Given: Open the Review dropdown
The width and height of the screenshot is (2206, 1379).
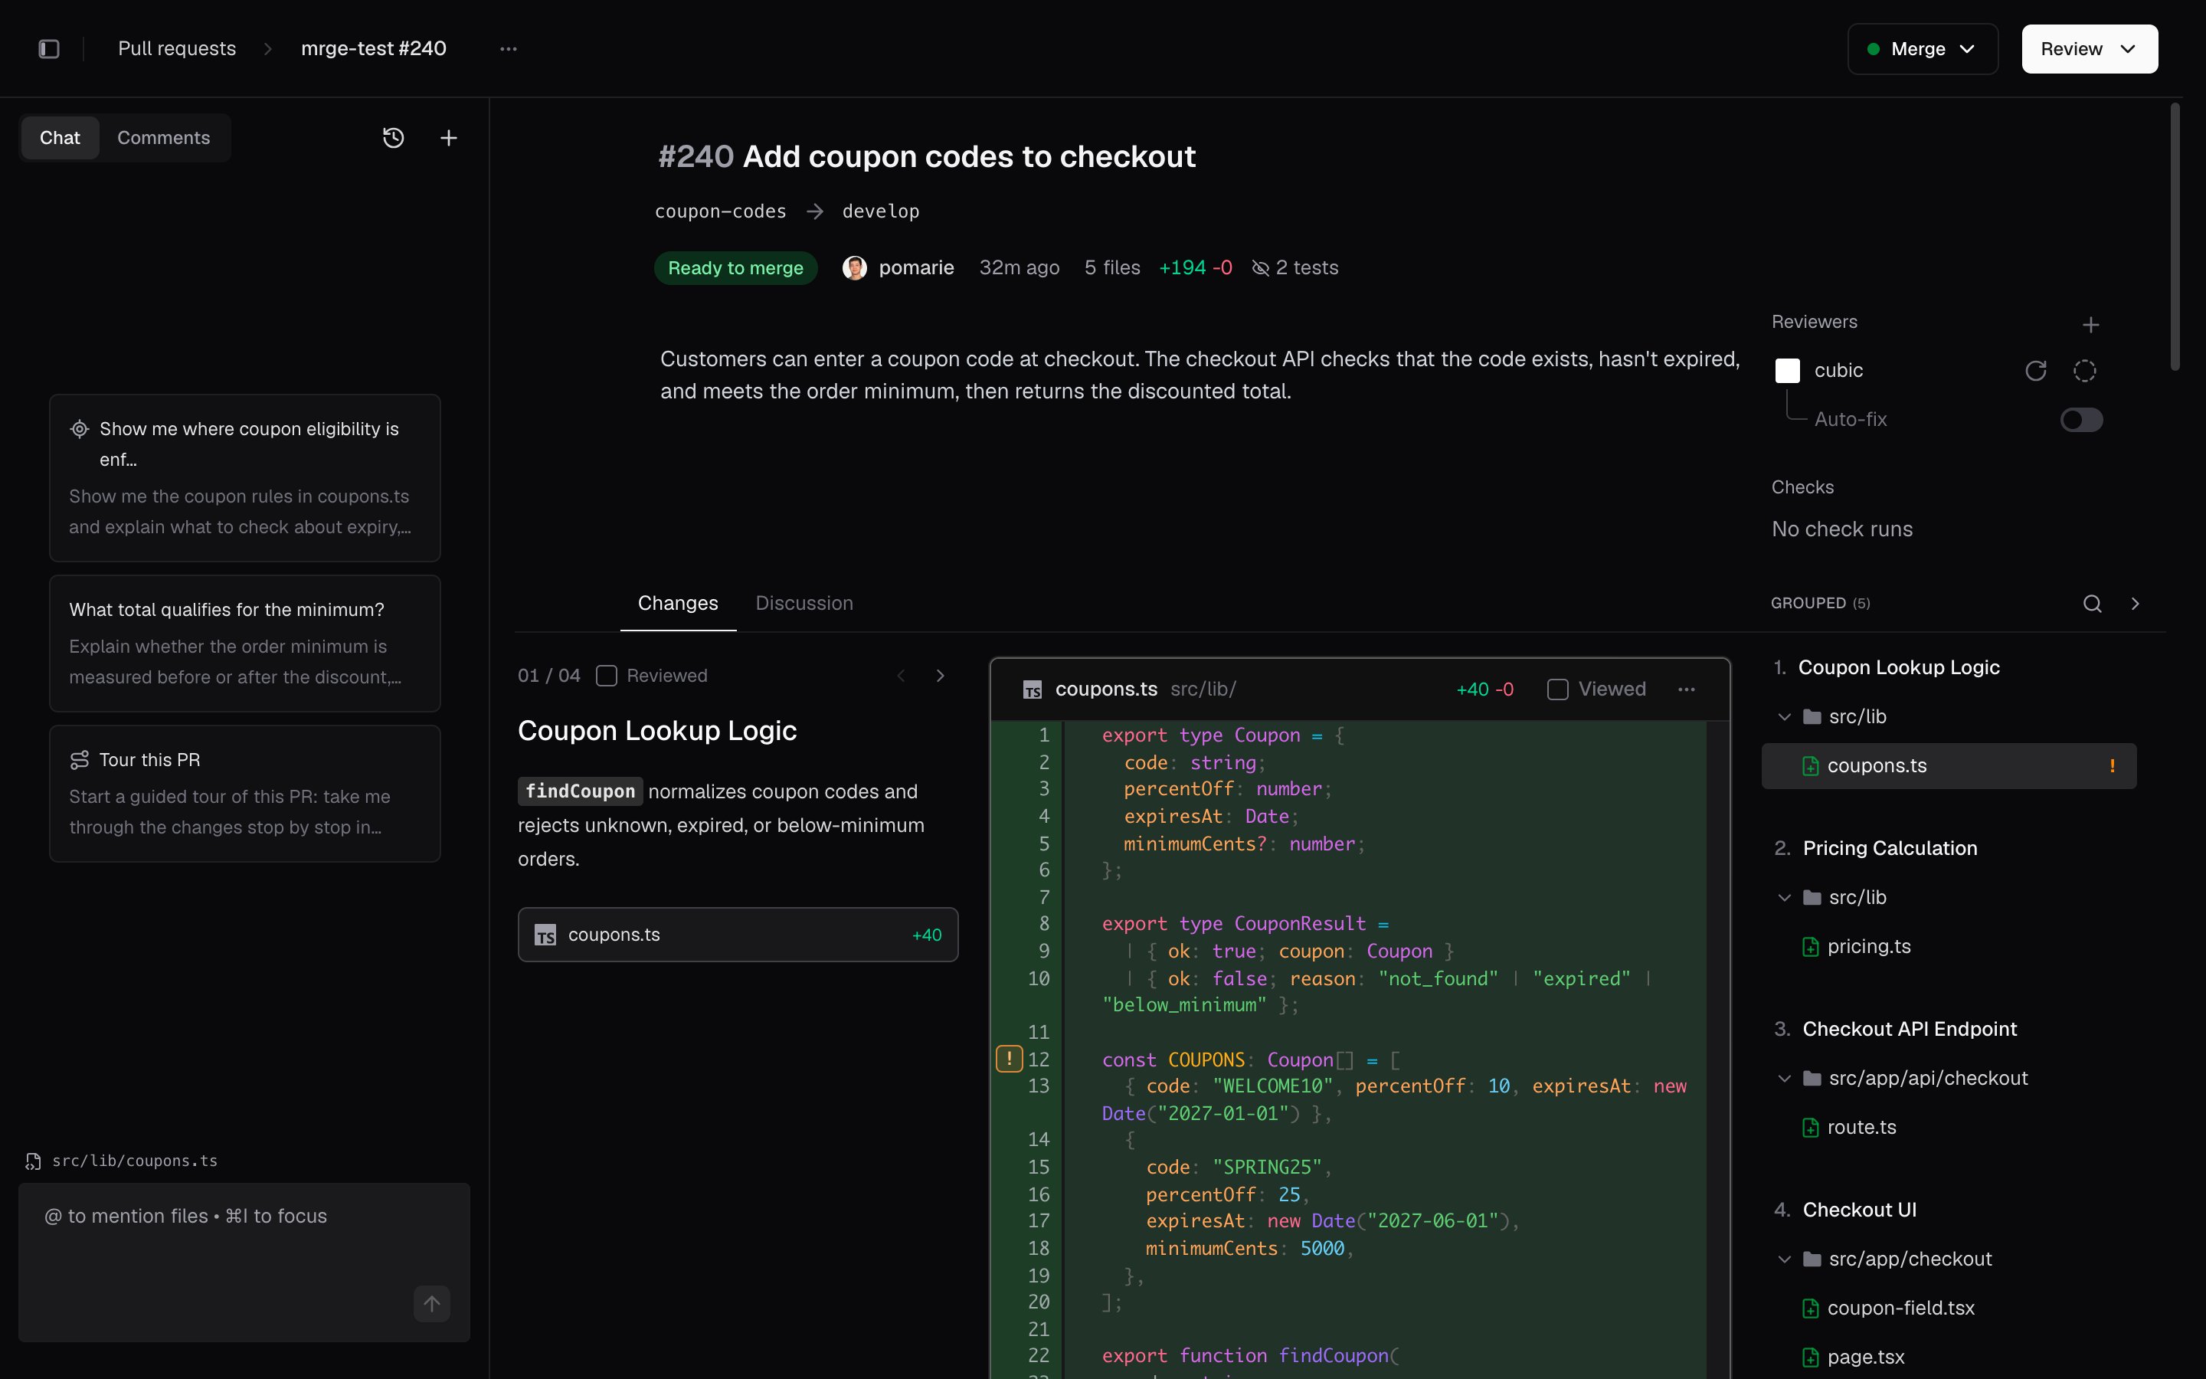Looking at the screenshot, I should click(2090, 49).
